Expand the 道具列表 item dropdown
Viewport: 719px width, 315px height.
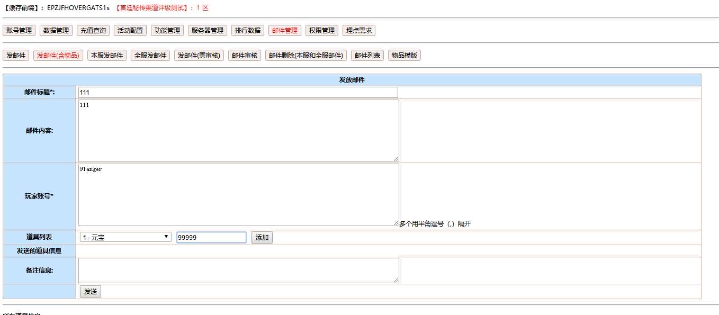tap(125, 237)
